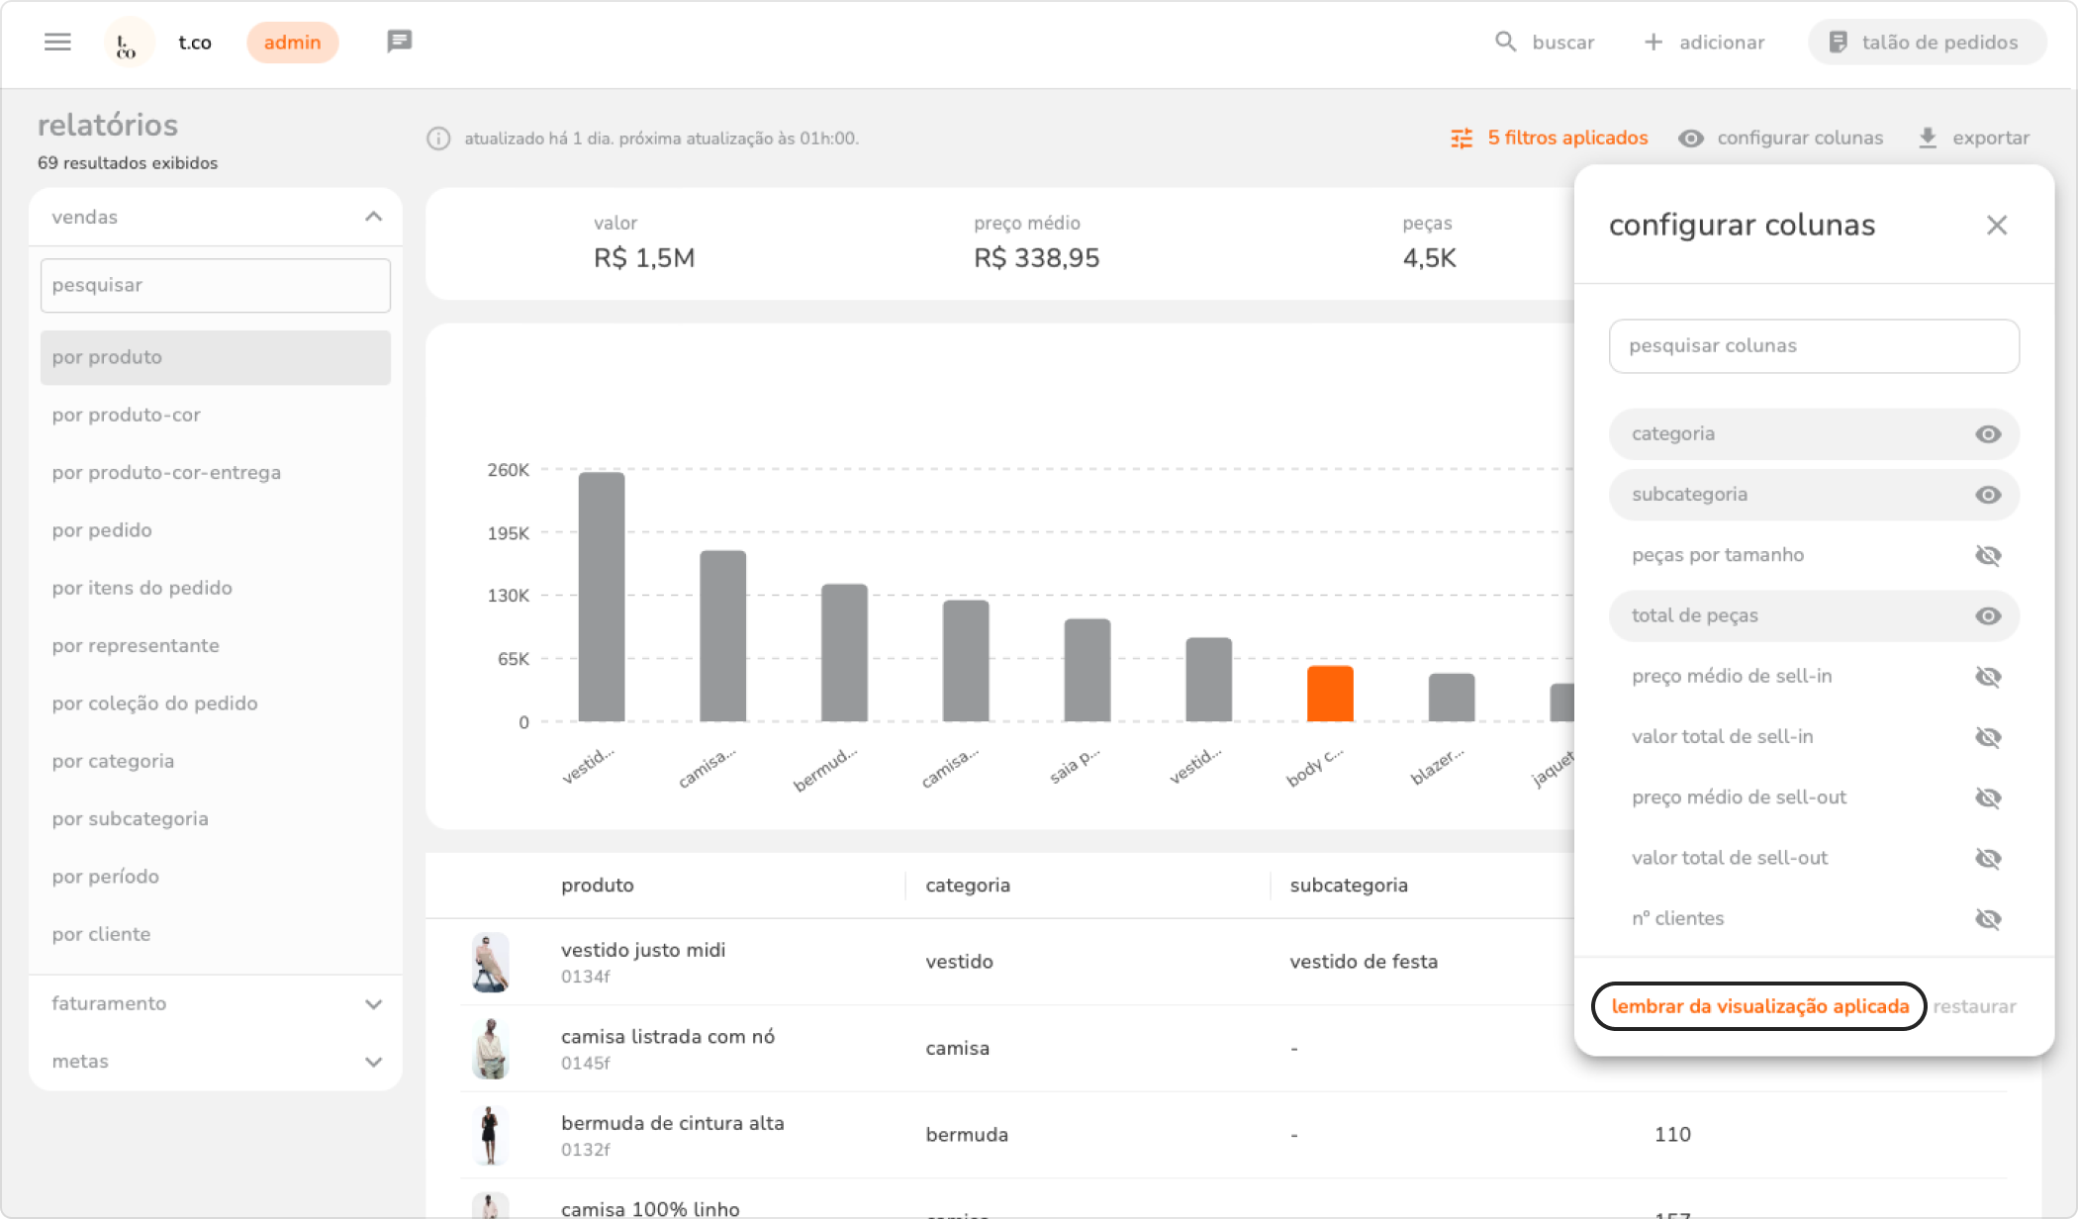2078x1219 pixels.
Task: Collapse the vendas section
Action: (373, 217)
